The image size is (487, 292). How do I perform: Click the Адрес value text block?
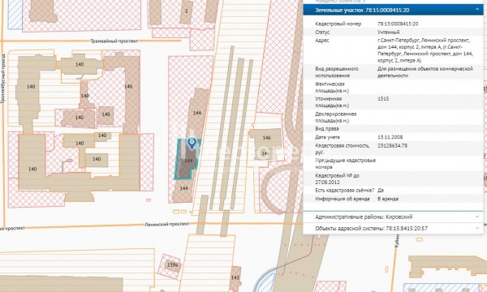coord(425,50)
